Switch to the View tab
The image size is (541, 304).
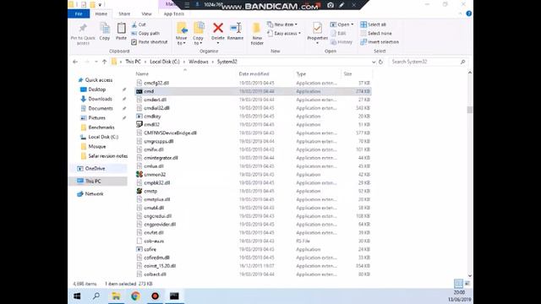coord(146,14)
